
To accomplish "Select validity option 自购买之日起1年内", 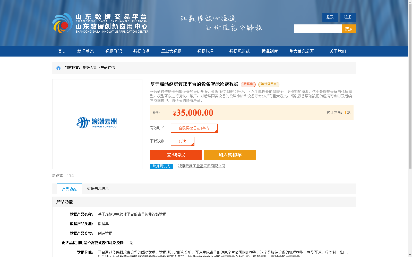I will coord(194,128).
